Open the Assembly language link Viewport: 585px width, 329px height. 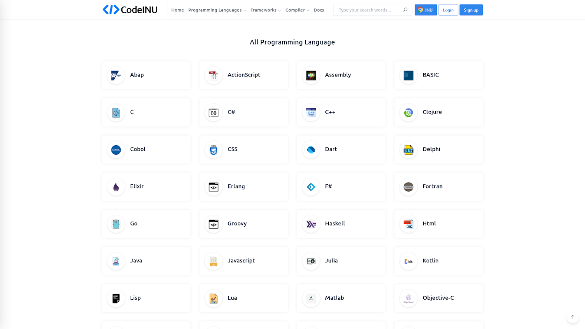click(x=338, y=75)
